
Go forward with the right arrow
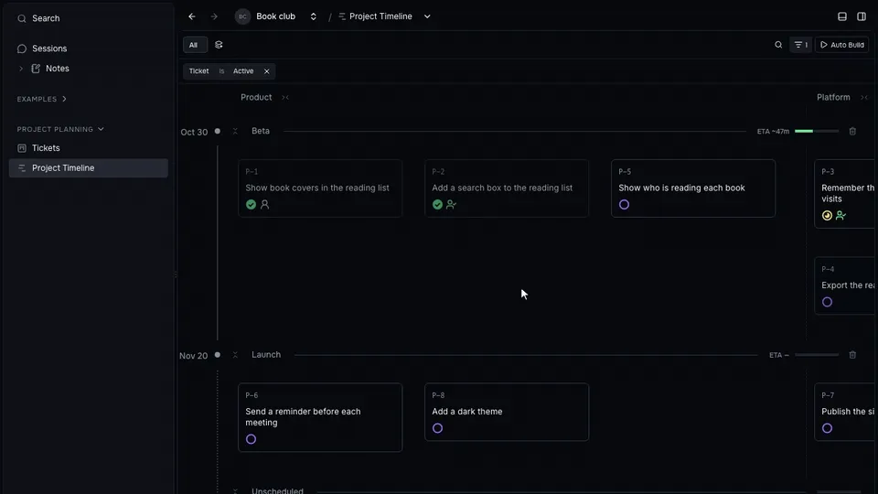pyautogui.click(x=214, y=16)
